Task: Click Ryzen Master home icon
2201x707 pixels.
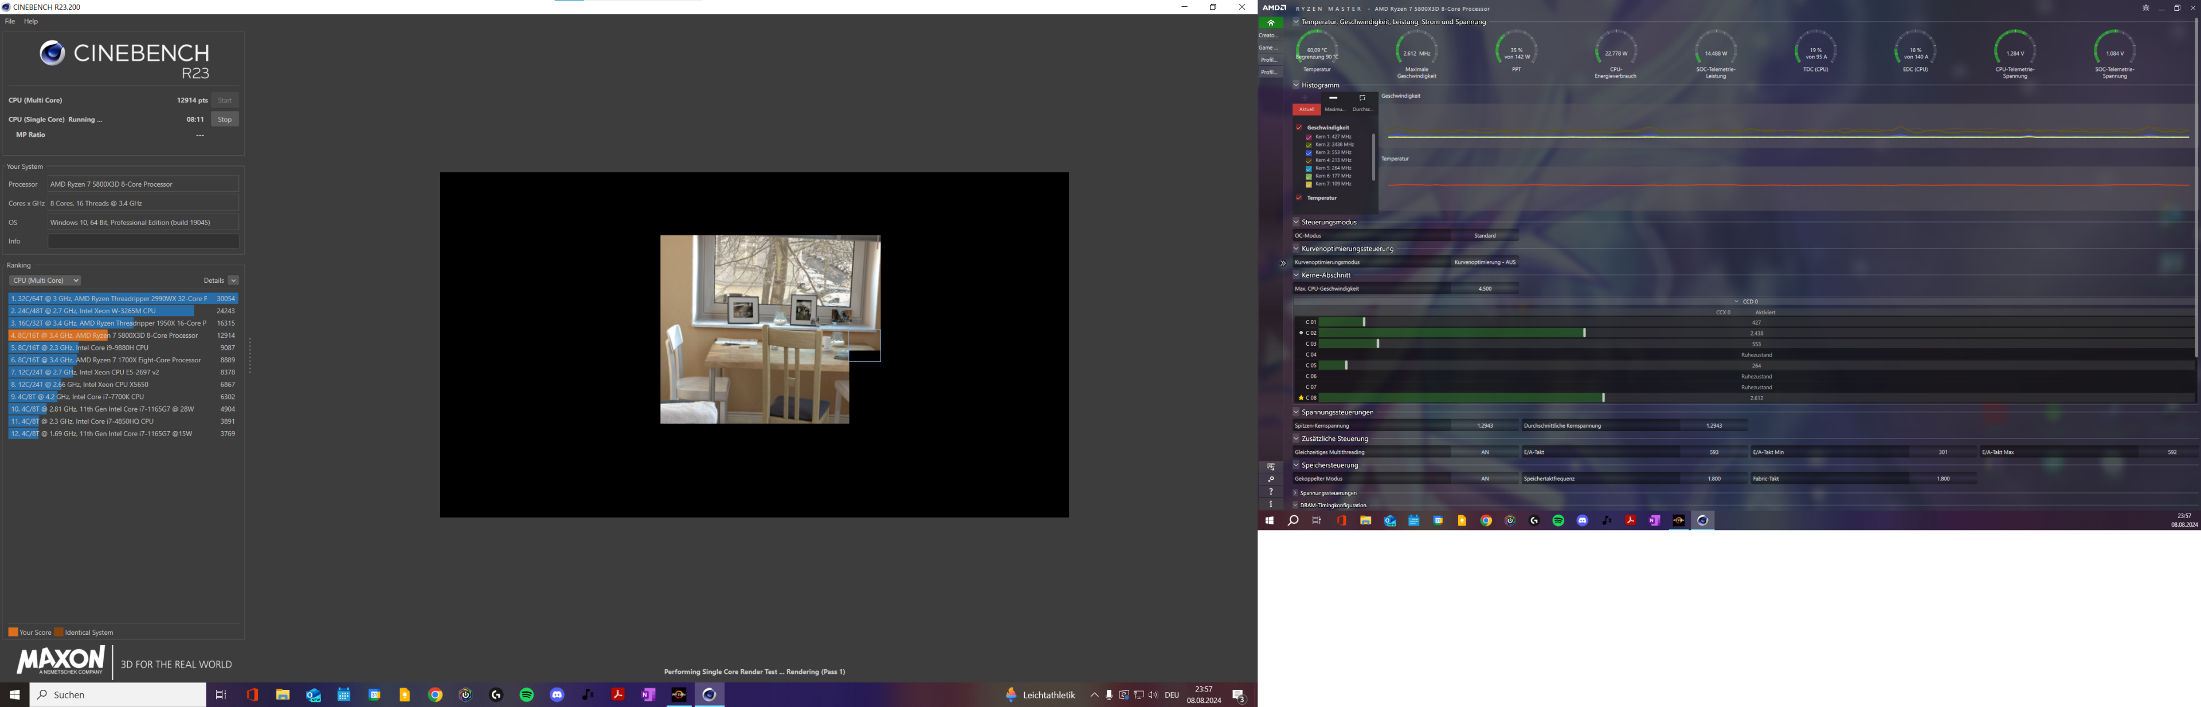Action: (x=1271, y=23)
